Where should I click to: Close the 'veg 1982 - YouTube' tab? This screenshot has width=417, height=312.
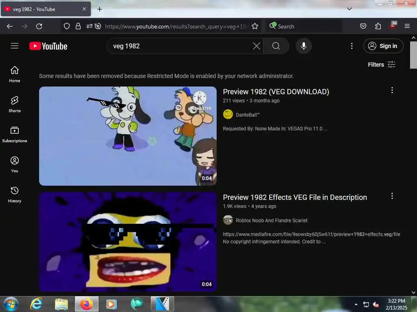click(84, 9)
